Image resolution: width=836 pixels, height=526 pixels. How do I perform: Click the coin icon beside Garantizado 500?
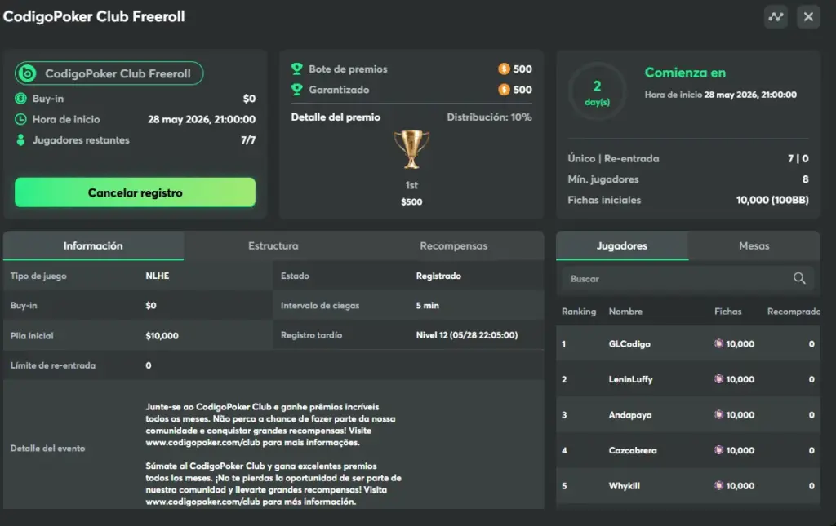point(504,90)
